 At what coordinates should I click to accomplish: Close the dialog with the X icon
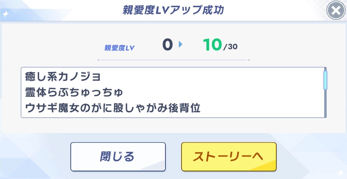click(336, 10)
